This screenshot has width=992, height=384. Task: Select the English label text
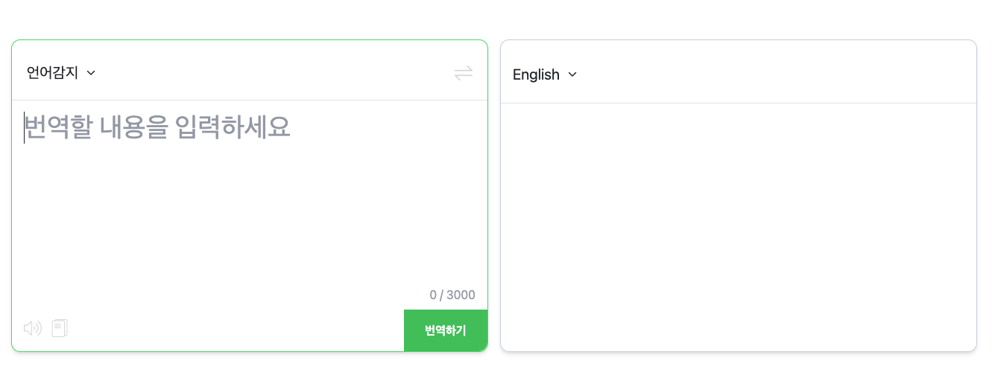click(536, 74)
